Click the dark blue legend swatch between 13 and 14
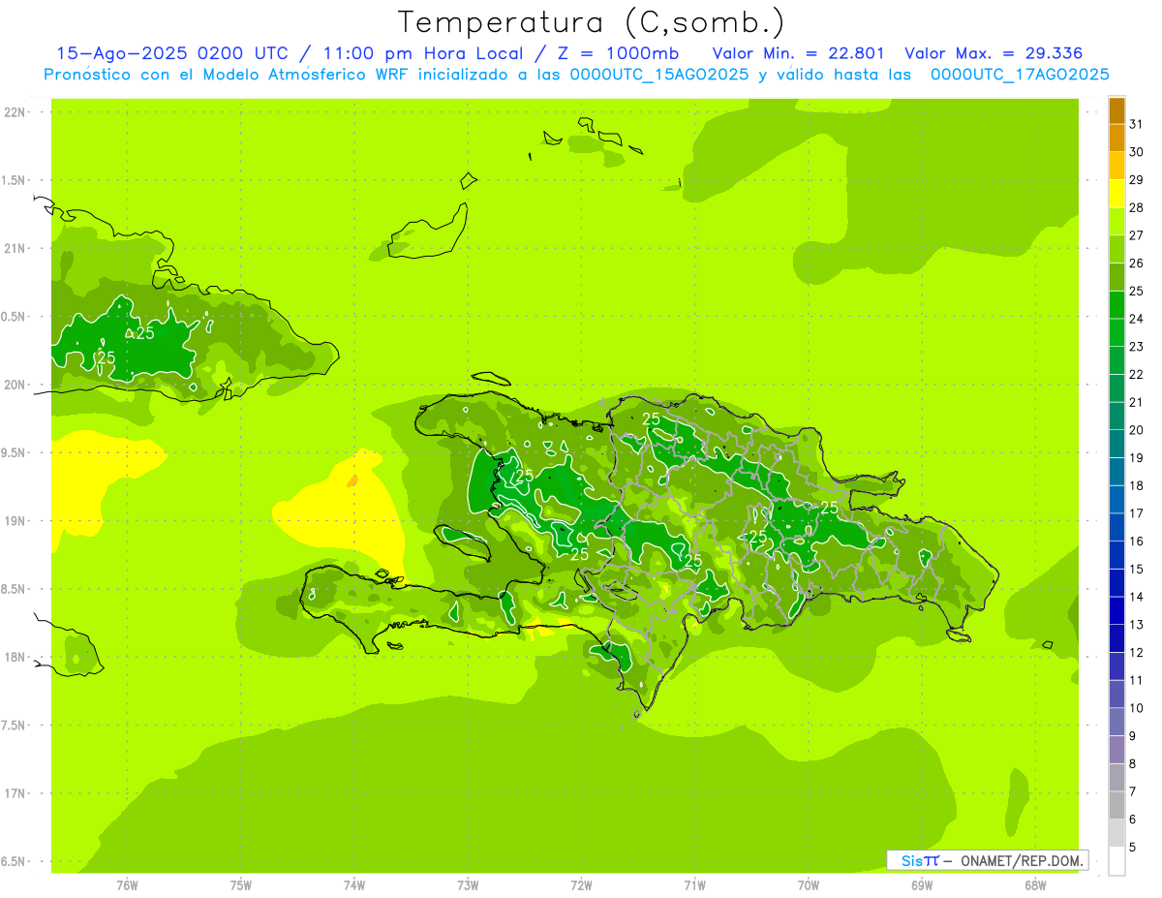 [1116, 610]
